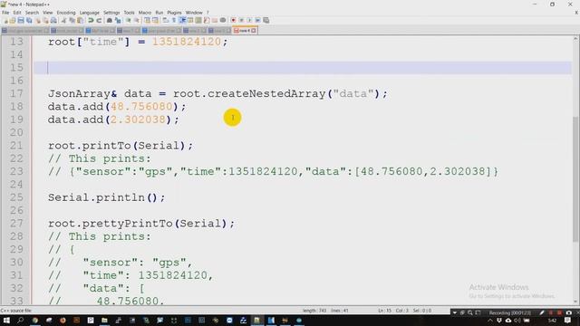Click the value 2.302038 on line 19
Viewport: 580px width, 326px height.
(x=138, y=120)
